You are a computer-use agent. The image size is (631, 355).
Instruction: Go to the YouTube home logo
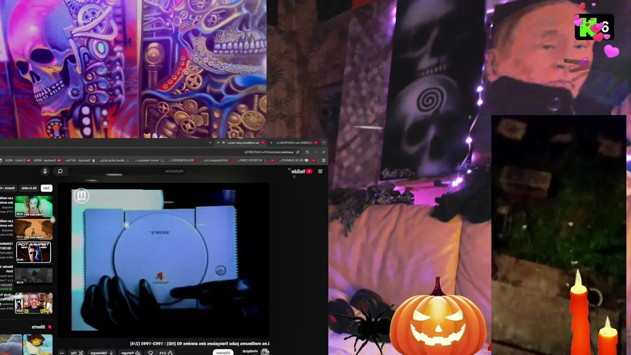click(301, 172)
